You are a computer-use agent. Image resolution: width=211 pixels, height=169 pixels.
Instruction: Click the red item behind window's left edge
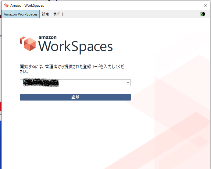point(1,107)
